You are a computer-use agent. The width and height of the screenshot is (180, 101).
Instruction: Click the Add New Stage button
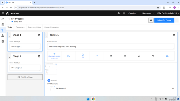(x=25, y=77)
